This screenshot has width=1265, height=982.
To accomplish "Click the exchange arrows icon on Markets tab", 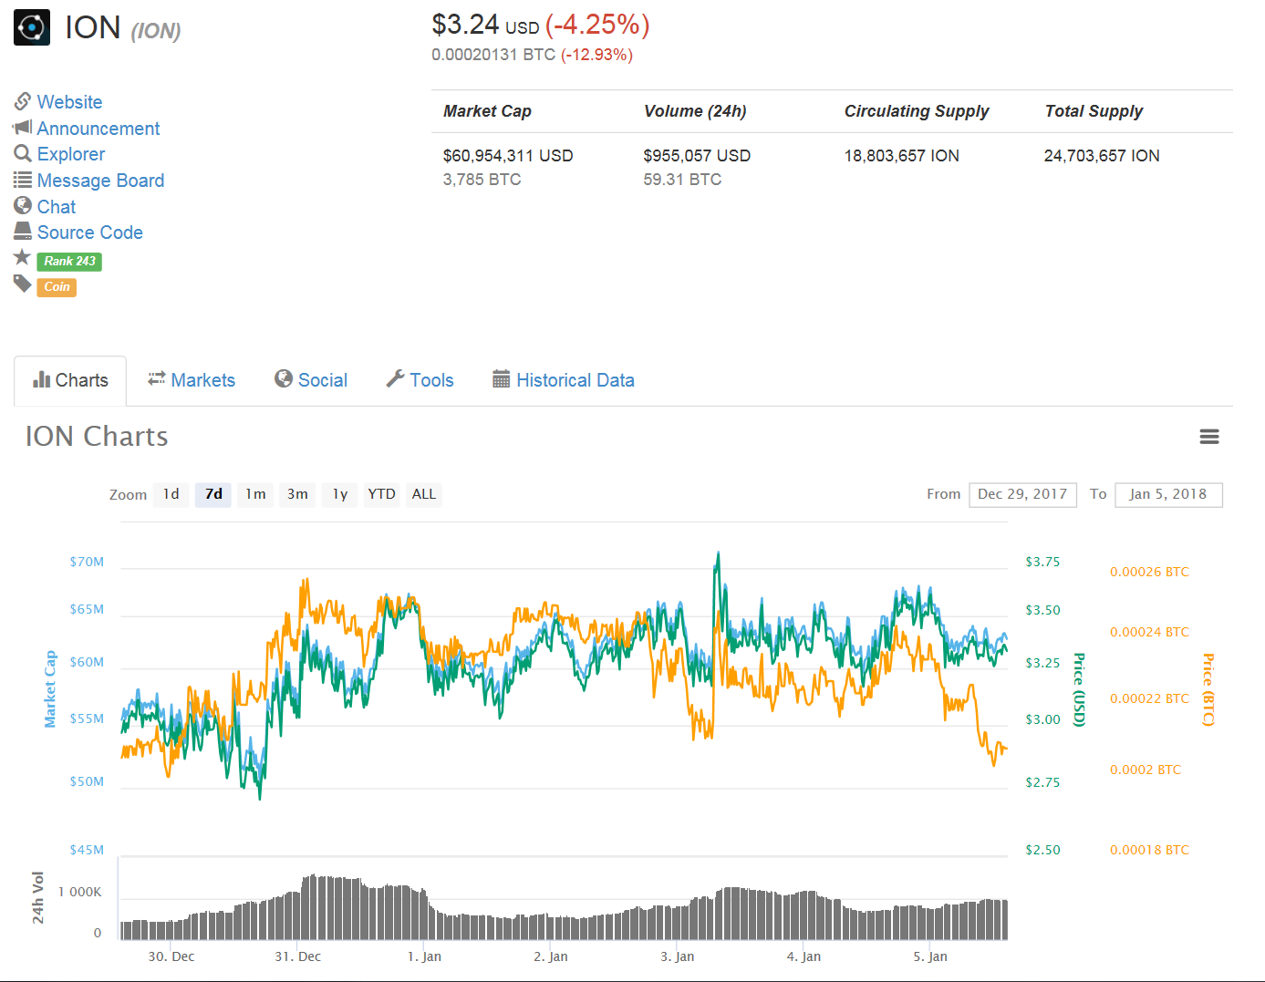I will [x=157, y=378].
